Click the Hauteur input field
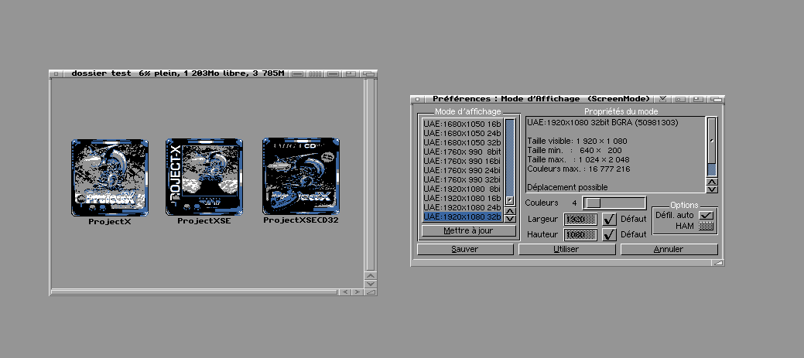Image resolution: width=804 pixels, height=358 pixels. (580, 234)
